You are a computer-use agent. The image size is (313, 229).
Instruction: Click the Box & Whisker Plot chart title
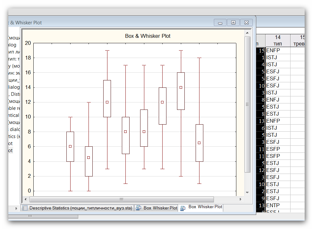pos(148,36)
